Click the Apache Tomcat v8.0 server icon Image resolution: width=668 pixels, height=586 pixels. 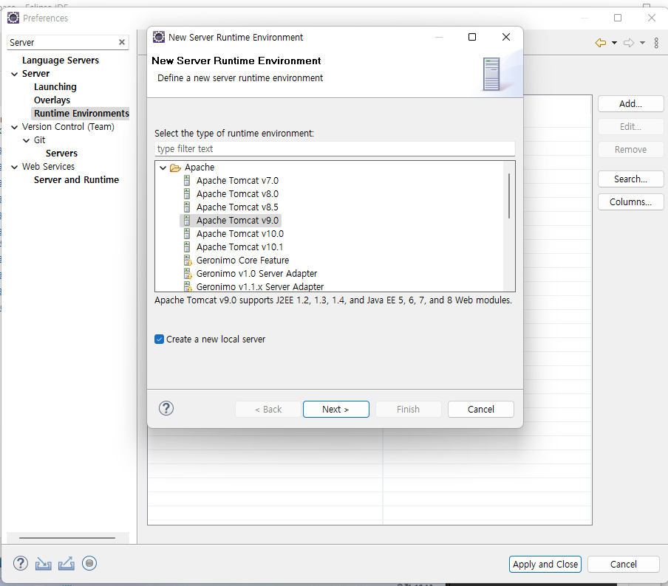187,193
